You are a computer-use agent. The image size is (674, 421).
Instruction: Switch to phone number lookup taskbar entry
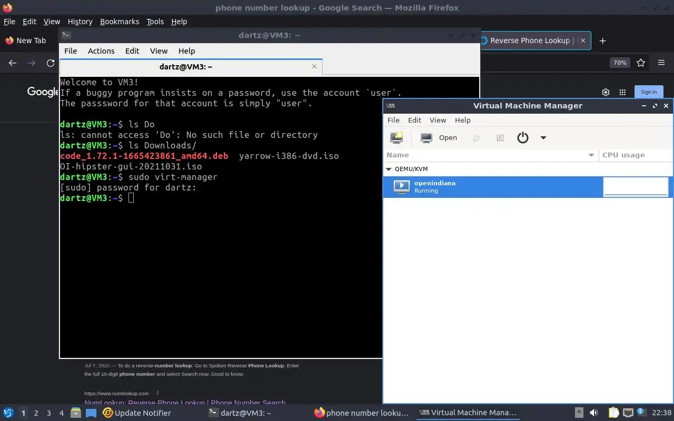pyautogui.click(x=362, y=413)
